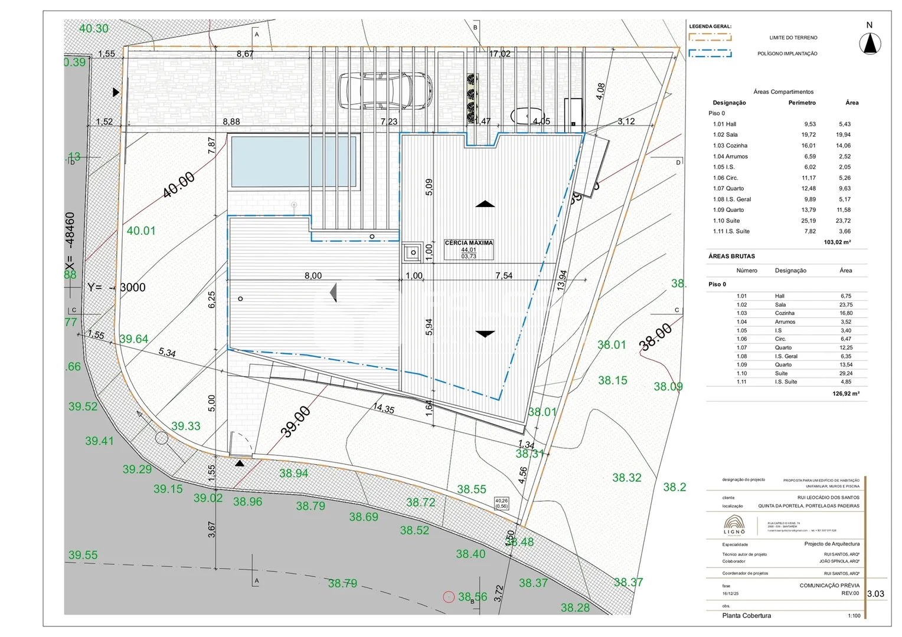Click the red circle survey marker
The width and height of the screenshot is (902, 637).
(x=449, y=597)
